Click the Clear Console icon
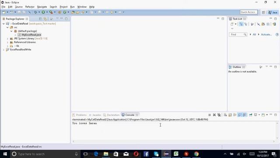Viewport: 280px width, 158px height. point(225,115)
